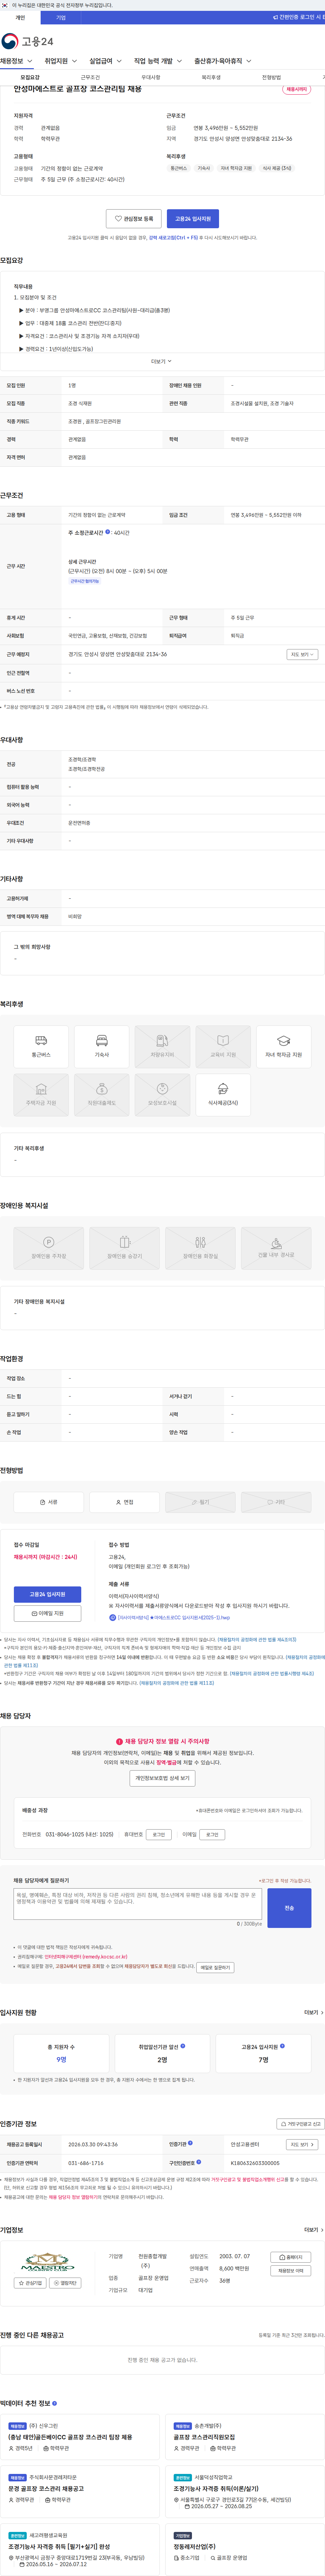Click the 홈페이지 button
The image size is (325, 2576).
[291, 2257]
